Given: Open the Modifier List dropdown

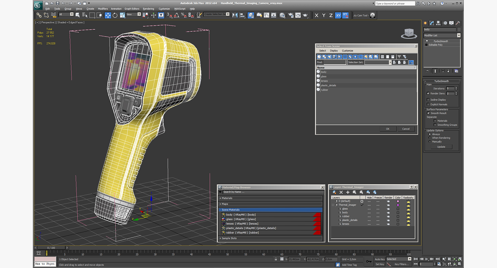Looking at the screenshot, I should tap(442, 36).
